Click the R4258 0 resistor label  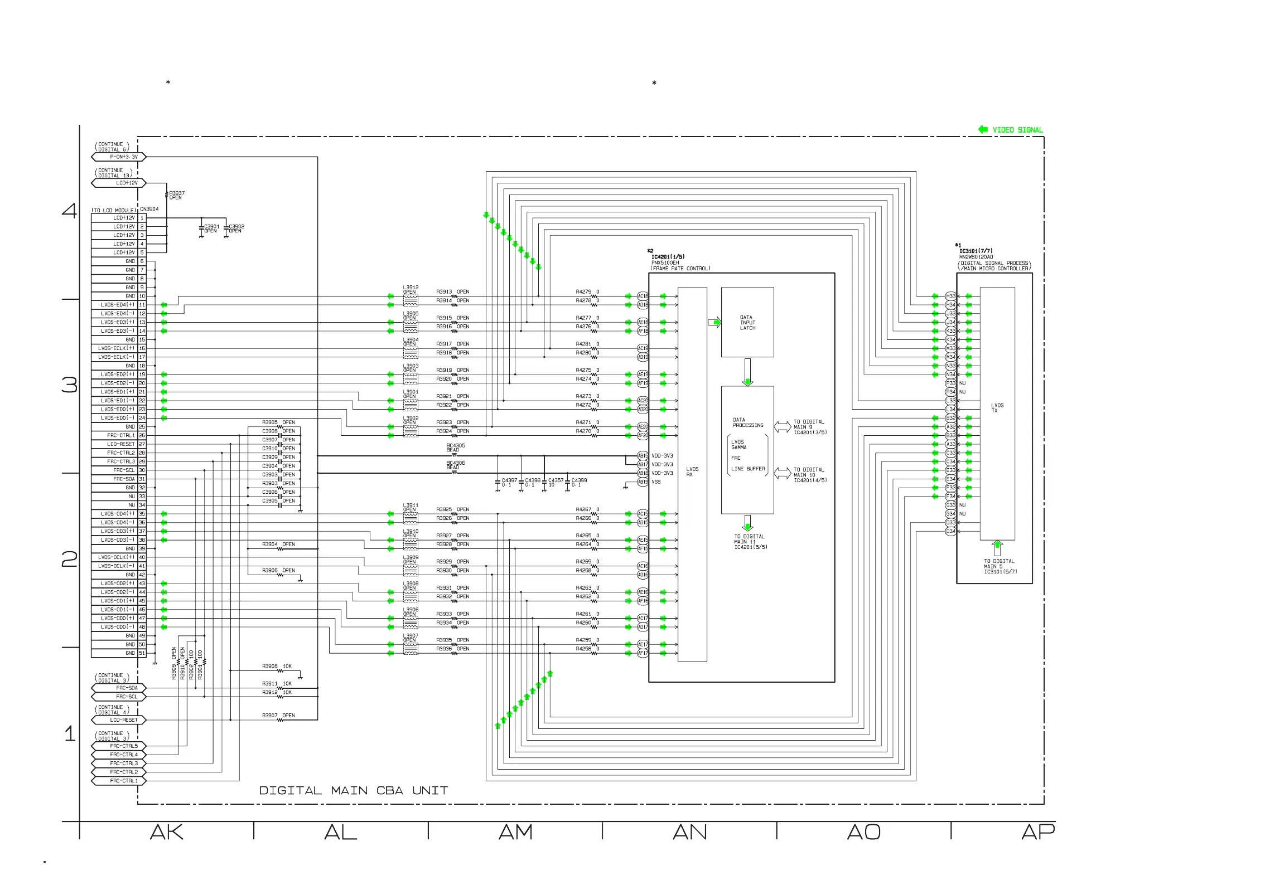587,649
